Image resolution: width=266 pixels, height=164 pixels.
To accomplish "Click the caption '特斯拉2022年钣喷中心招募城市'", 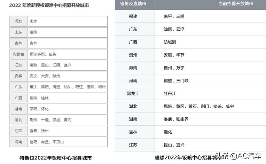I will pos(56,158).
